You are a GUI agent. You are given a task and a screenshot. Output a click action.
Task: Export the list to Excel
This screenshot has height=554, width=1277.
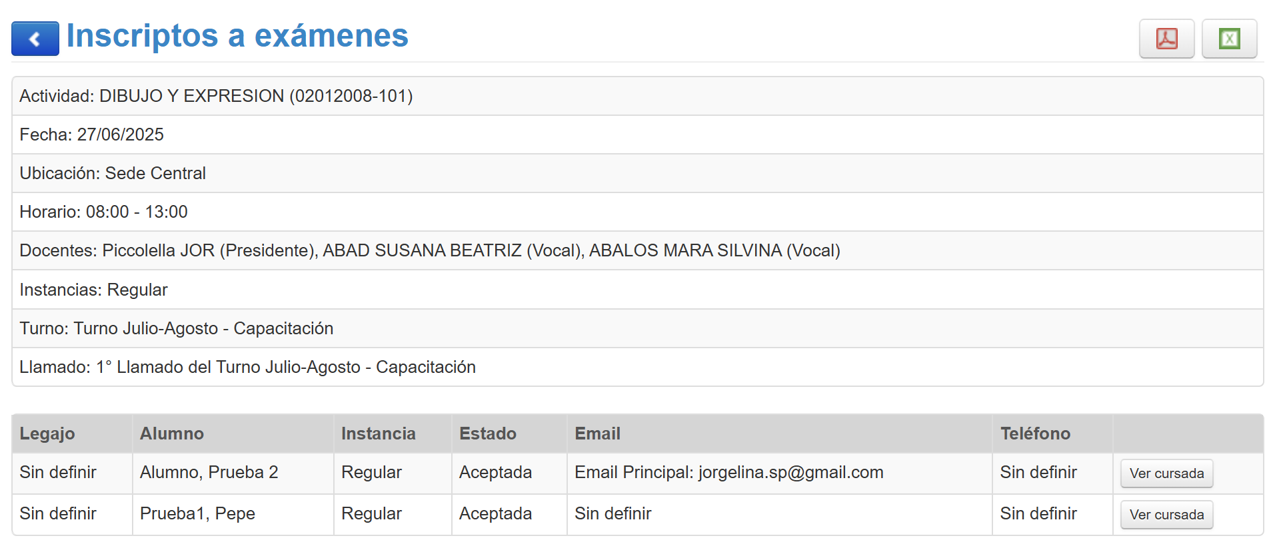tap(1228, 39)
